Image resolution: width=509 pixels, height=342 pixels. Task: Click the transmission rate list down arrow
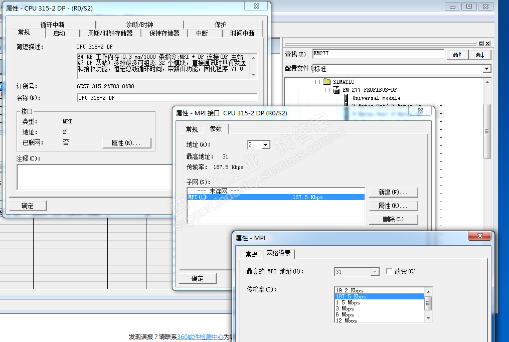pyautogui.click(x=428, y=318)
